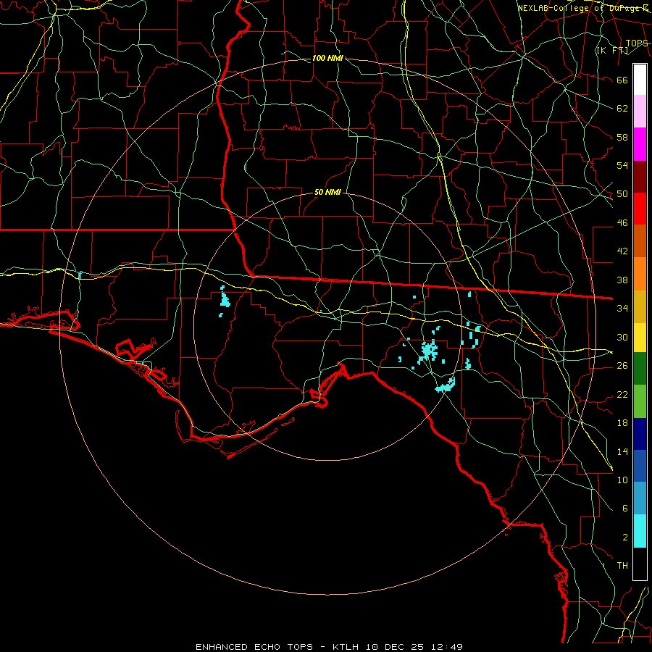
Task: Select the gold legend swatch
Action: coord(640,306)
